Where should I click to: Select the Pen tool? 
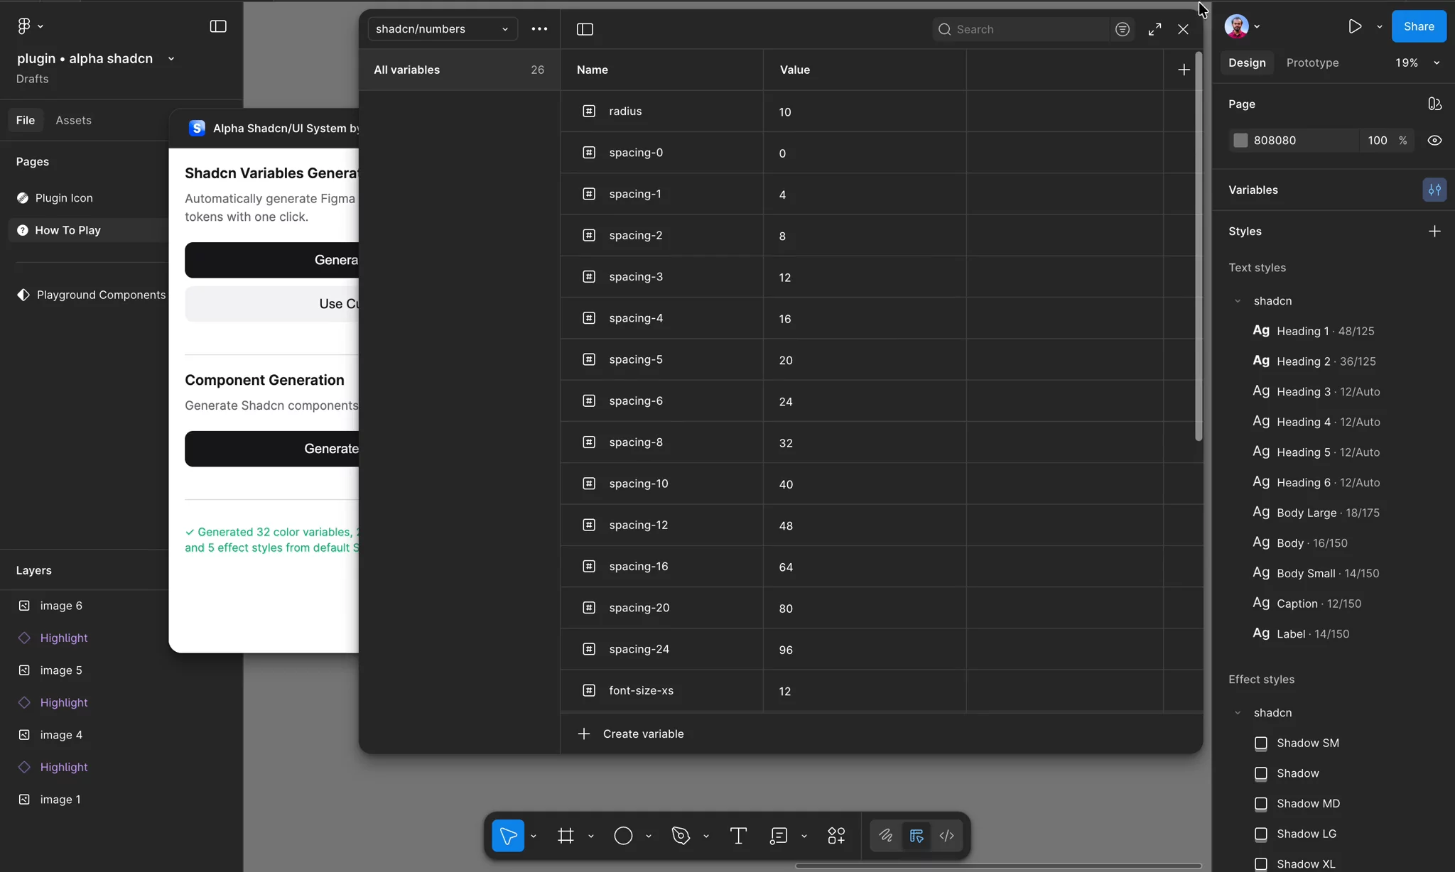(x=680, y=836)
